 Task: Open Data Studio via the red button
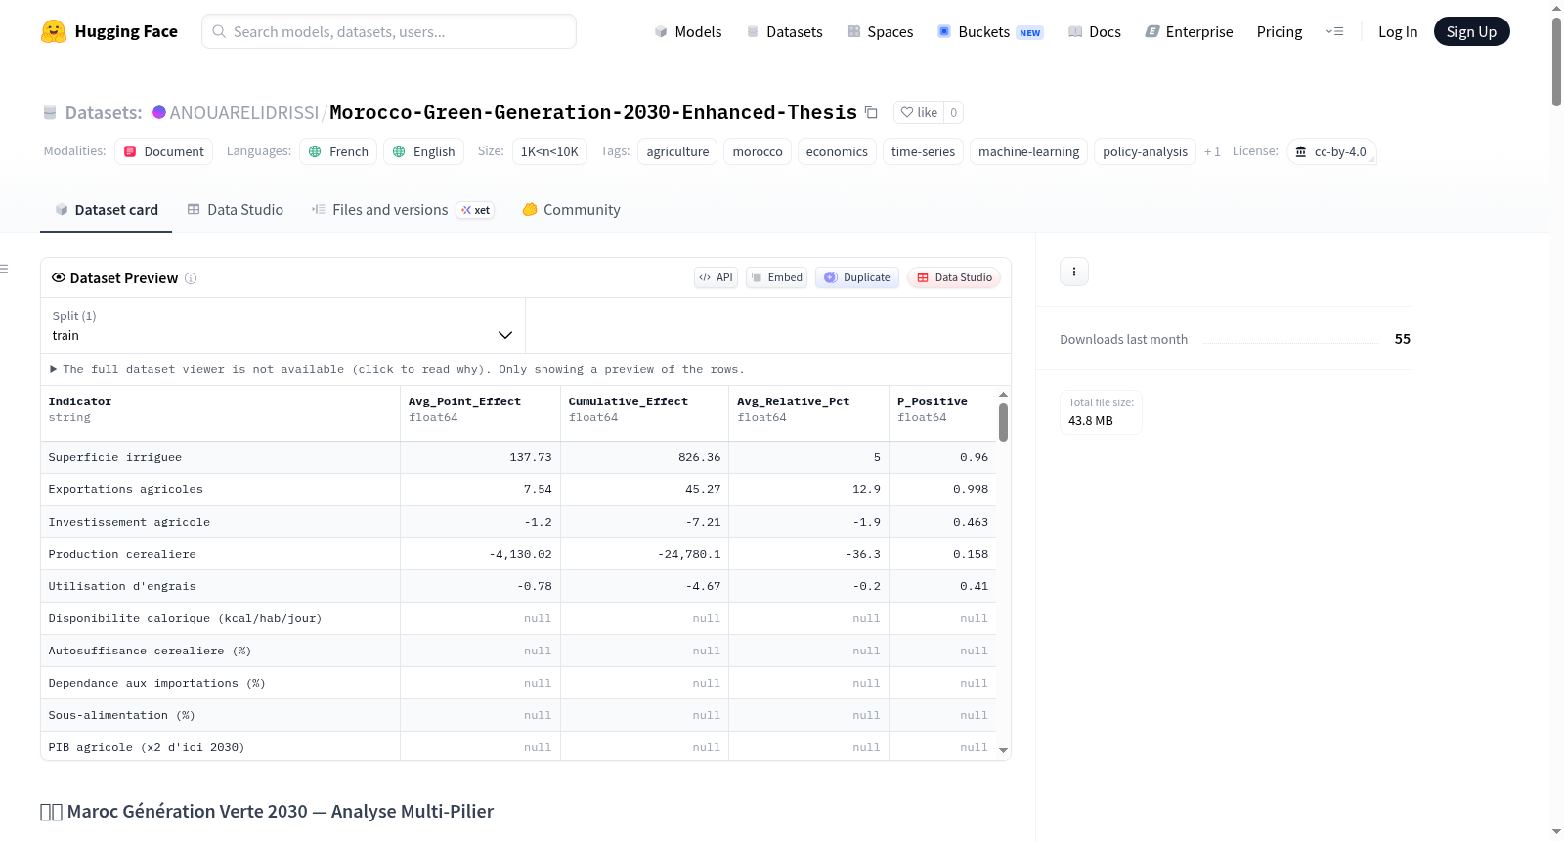(954, 277)
